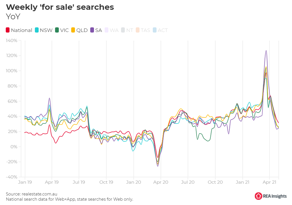This screenshot has height=205, width=292.
Task: Click the Apr 20 x-axis label
Action: 161,182
